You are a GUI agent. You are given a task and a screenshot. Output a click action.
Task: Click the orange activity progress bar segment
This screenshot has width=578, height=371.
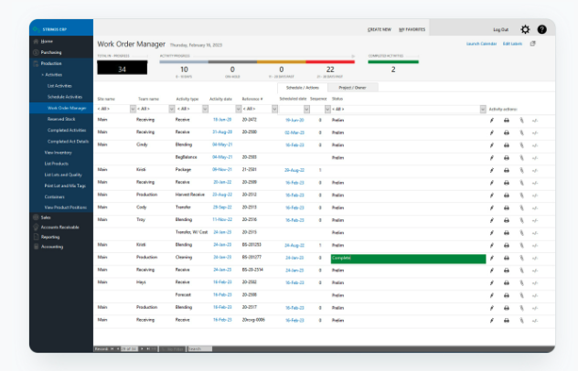coord(282,62)
